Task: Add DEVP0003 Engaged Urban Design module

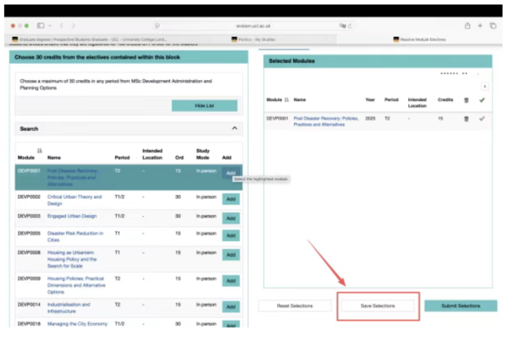Action: (231, 218)
